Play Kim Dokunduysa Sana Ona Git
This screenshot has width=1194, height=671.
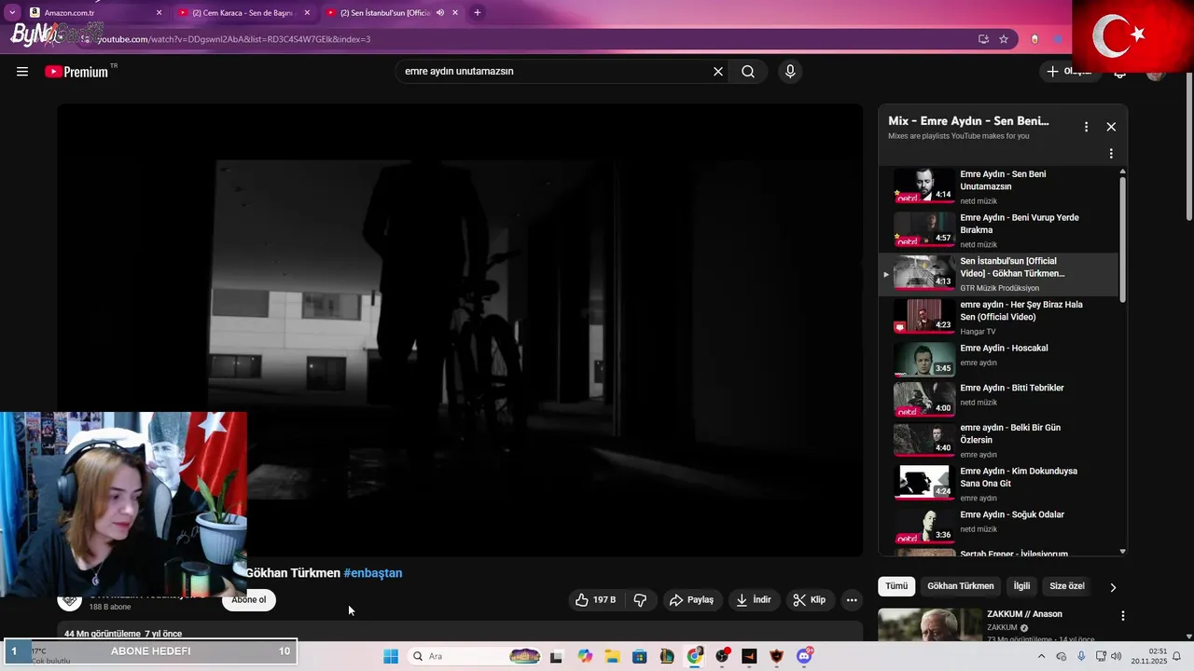(x=998, y=484)
